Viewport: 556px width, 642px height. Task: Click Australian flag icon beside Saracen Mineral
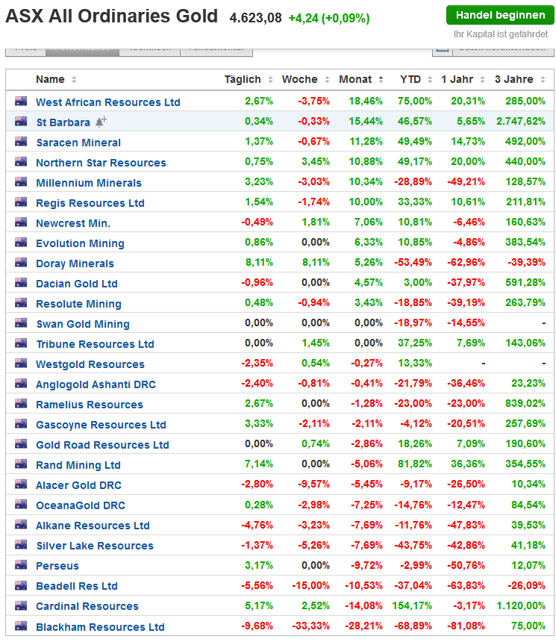[x=21, y=142]
